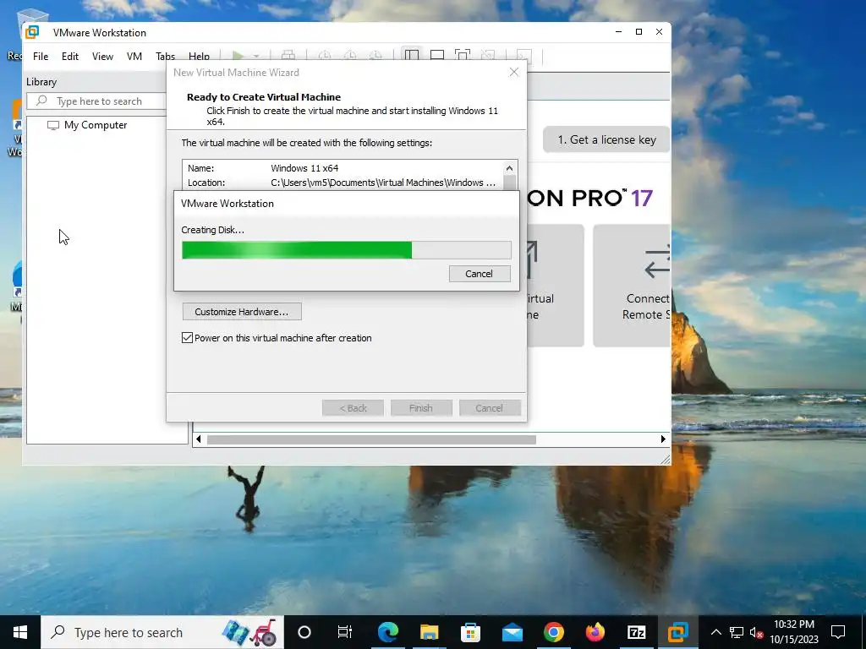The width and height of the screenshot is (866, 649).
Task: Open Microsoft Store from the taskbar
Action: (470, 632)
